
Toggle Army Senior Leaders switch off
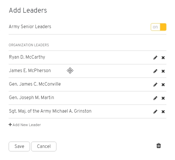(x=159, y=27)
